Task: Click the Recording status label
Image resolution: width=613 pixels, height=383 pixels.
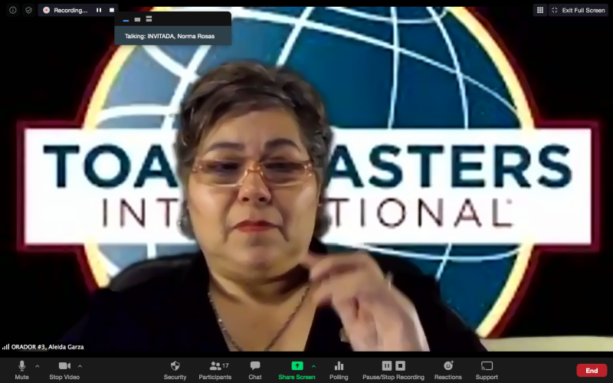Action: 70,10
